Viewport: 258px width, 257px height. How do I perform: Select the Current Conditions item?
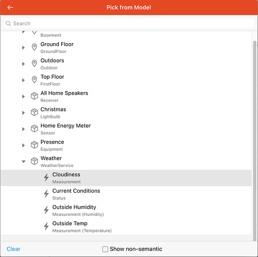(x=126, y=194)
